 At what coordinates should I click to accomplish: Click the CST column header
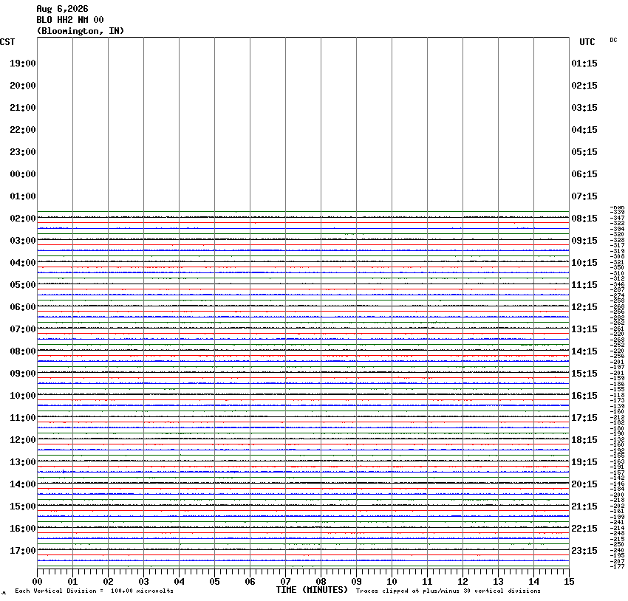coord(7,42)
